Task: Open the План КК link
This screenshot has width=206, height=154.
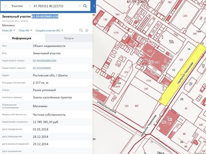Action: pos(25,30)
